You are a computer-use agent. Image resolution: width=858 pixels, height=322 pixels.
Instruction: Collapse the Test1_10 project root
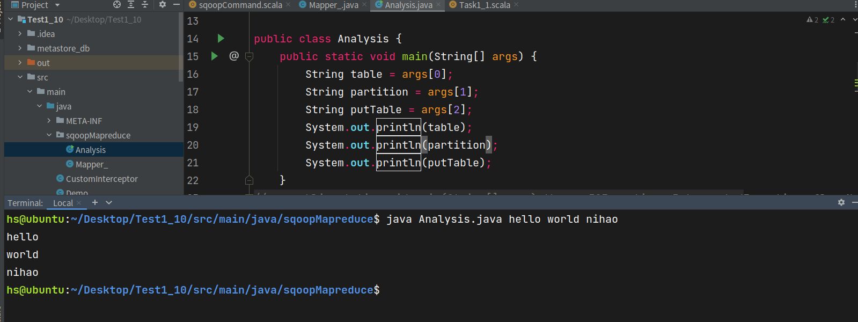point(11,19)
